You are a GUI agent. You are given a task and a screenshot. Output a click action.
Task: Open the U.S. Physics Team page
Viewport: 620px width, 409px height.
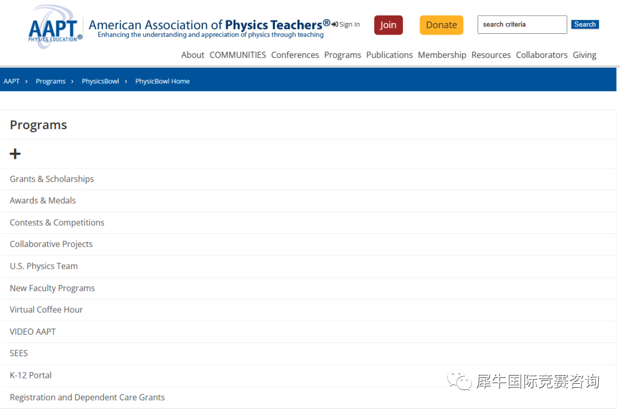click(x=44, y=266)
